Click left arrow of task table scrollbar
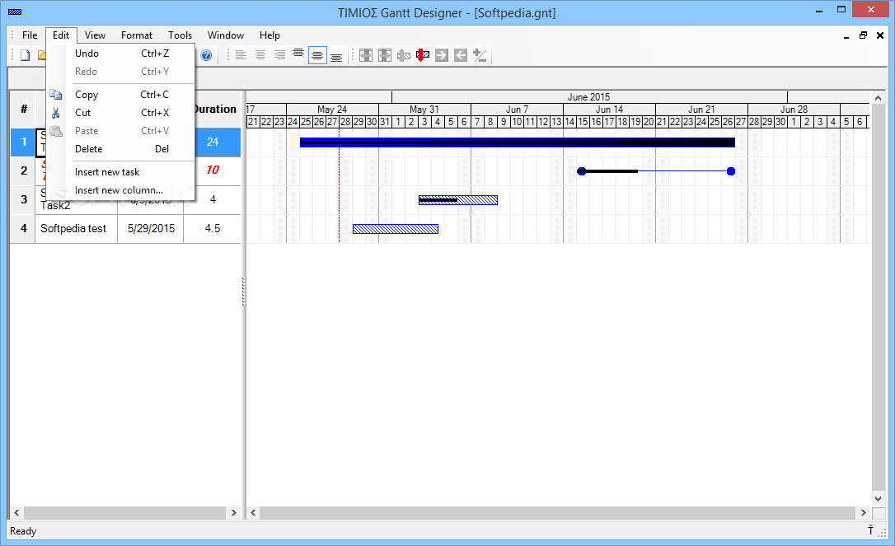895x546 pixels. pos(16,512)
